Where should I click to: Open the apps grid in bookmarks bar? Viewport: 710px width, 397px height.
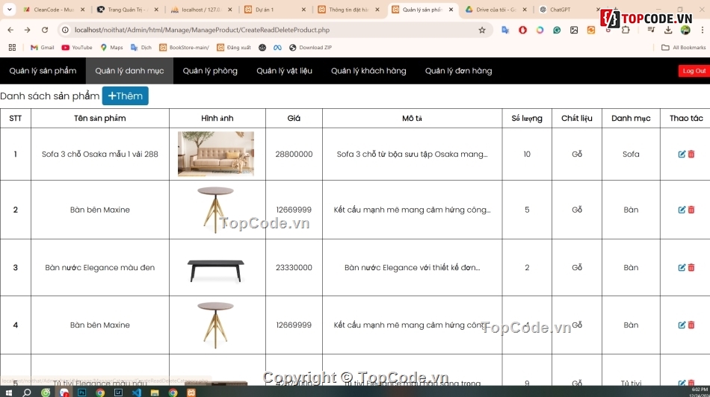tap(12, 48)
